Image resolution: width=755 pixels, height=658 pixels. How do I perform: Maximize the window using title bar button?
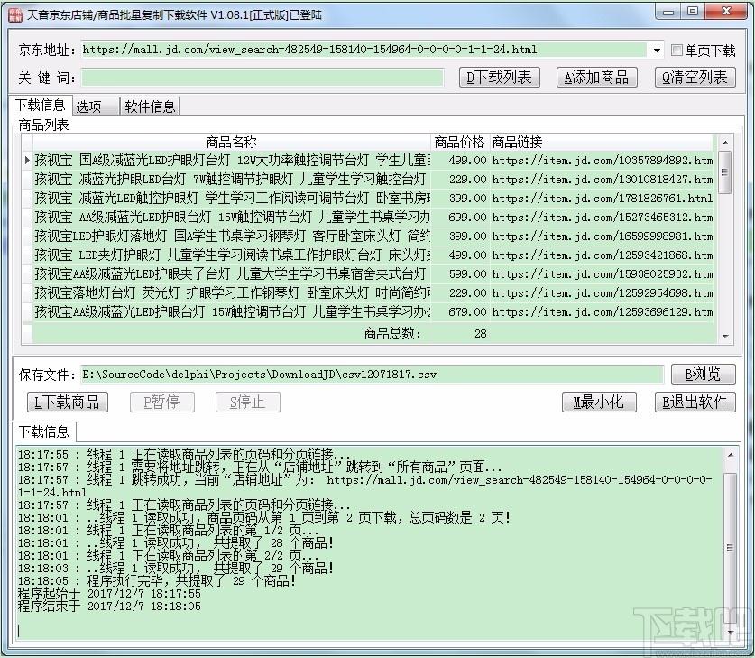(693, 12)
